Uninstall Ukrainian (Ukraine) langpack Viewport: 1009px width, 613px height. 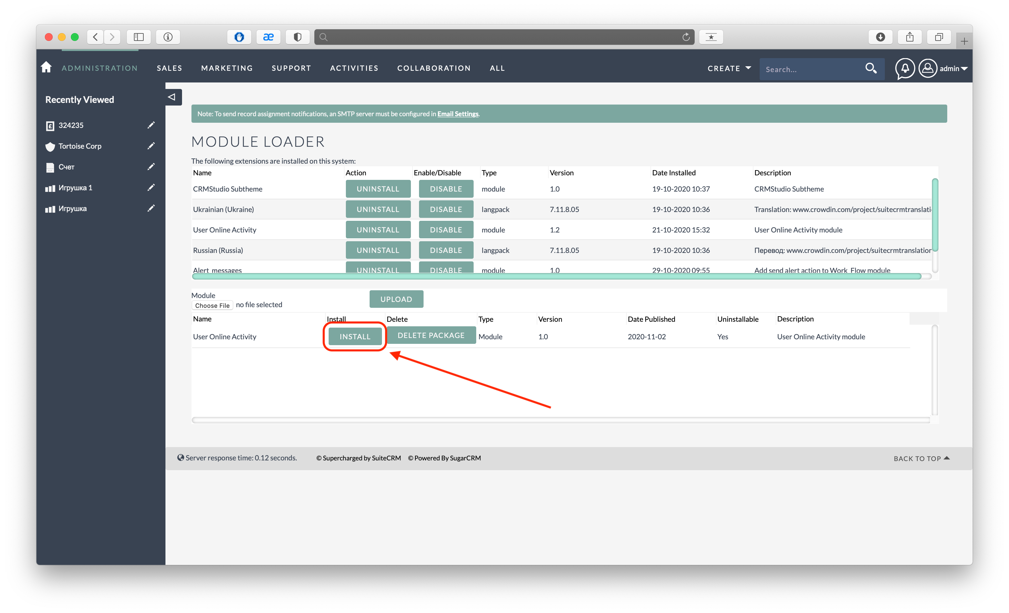click(x=377, y=209)
